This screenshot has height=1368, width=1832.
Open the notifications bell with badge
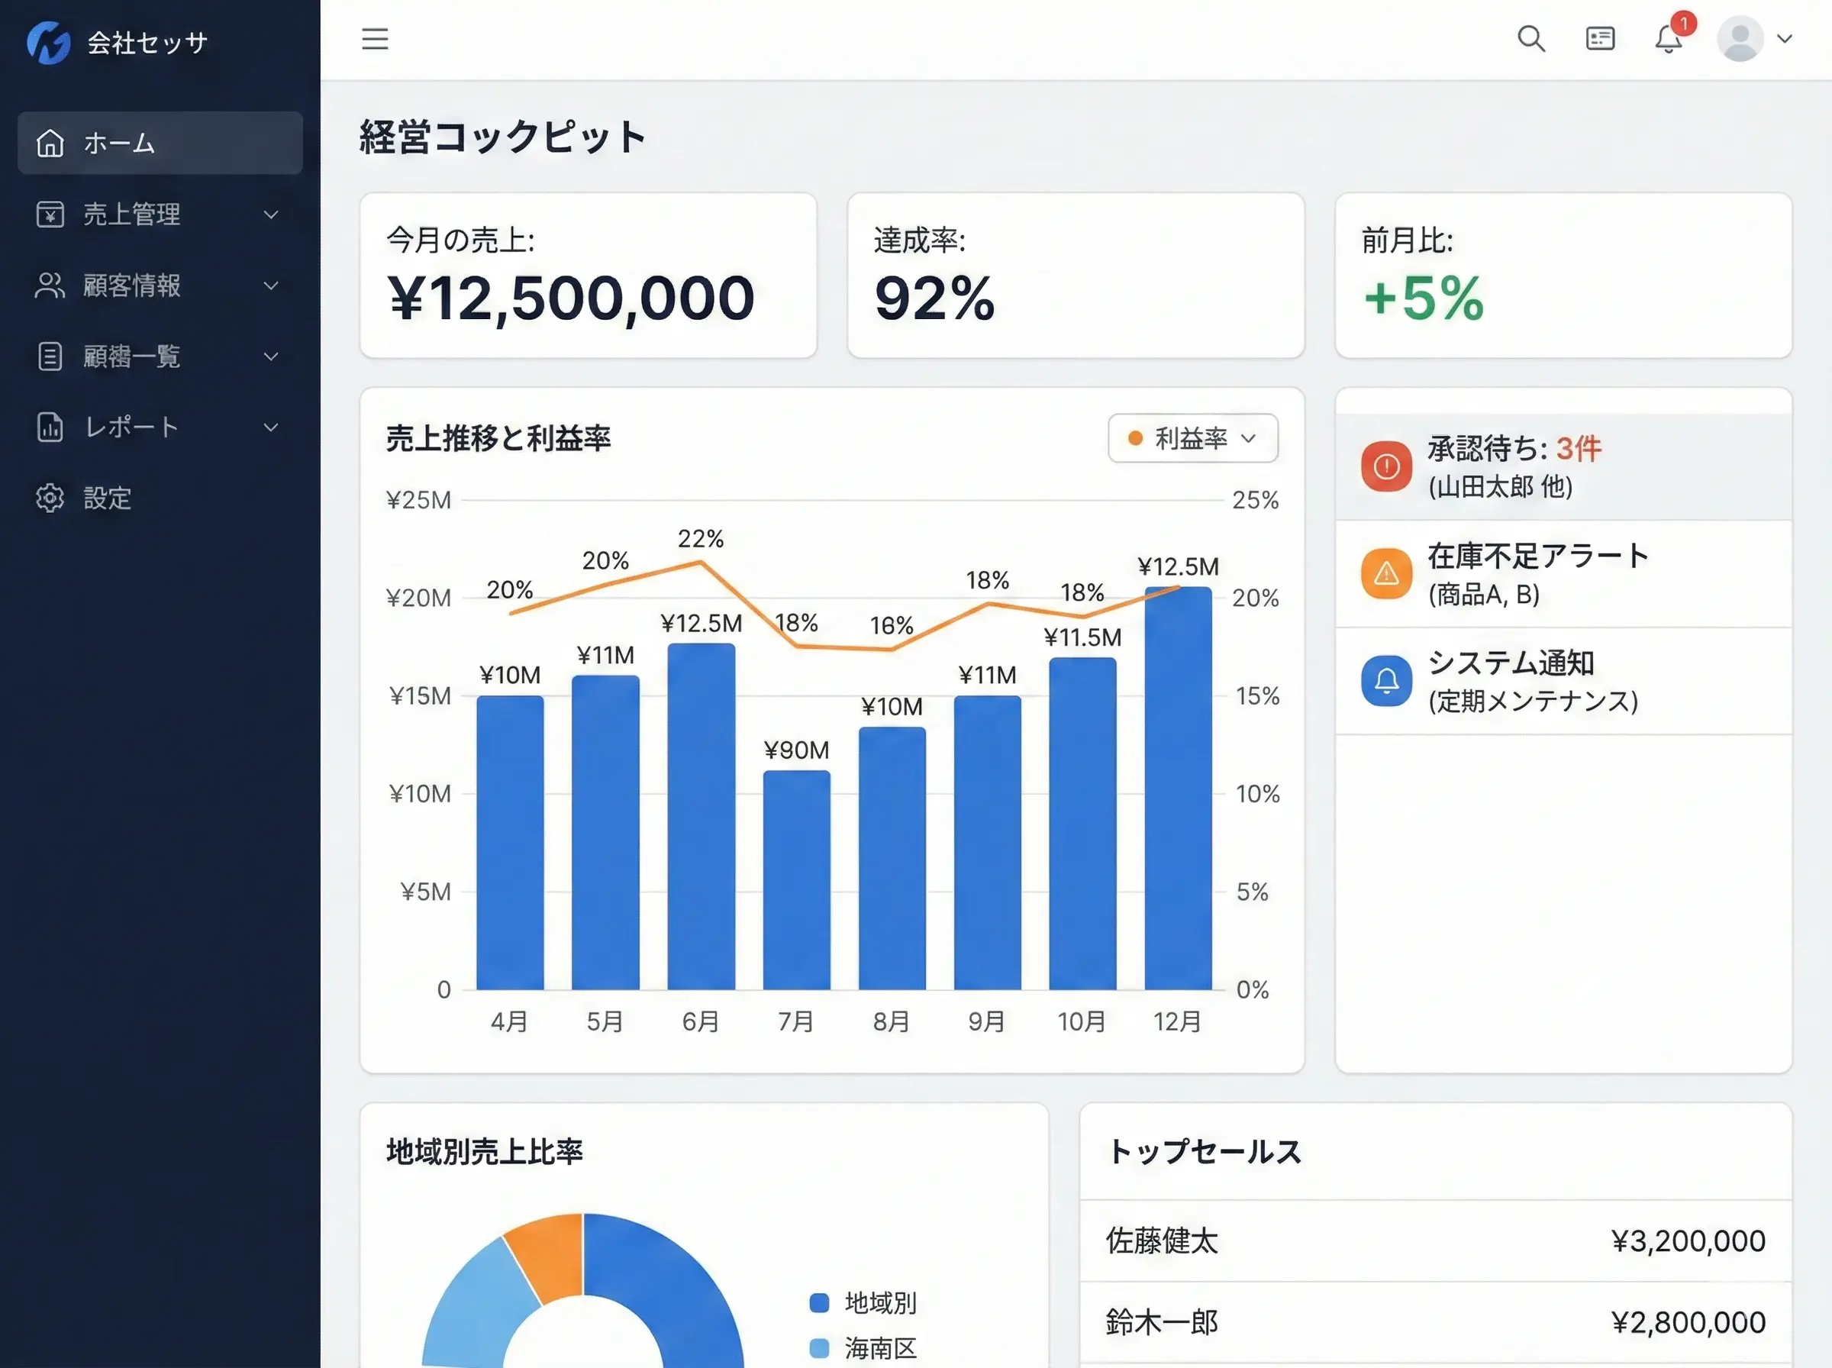tap(1668, 39)
